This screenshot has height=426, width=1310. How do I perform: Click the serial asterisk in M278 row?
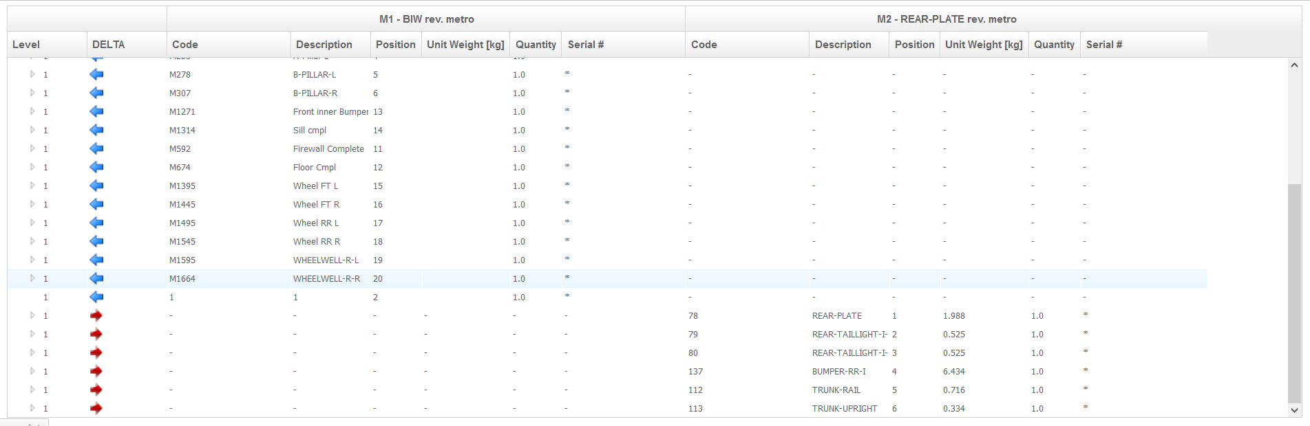(x=567, y=74)
